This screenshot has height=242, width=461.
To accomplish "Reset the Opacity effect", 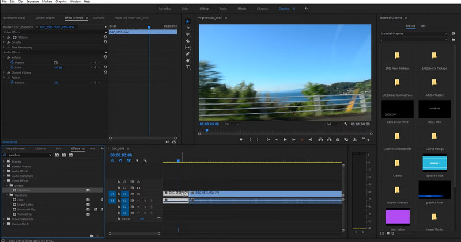I will 105,42.
